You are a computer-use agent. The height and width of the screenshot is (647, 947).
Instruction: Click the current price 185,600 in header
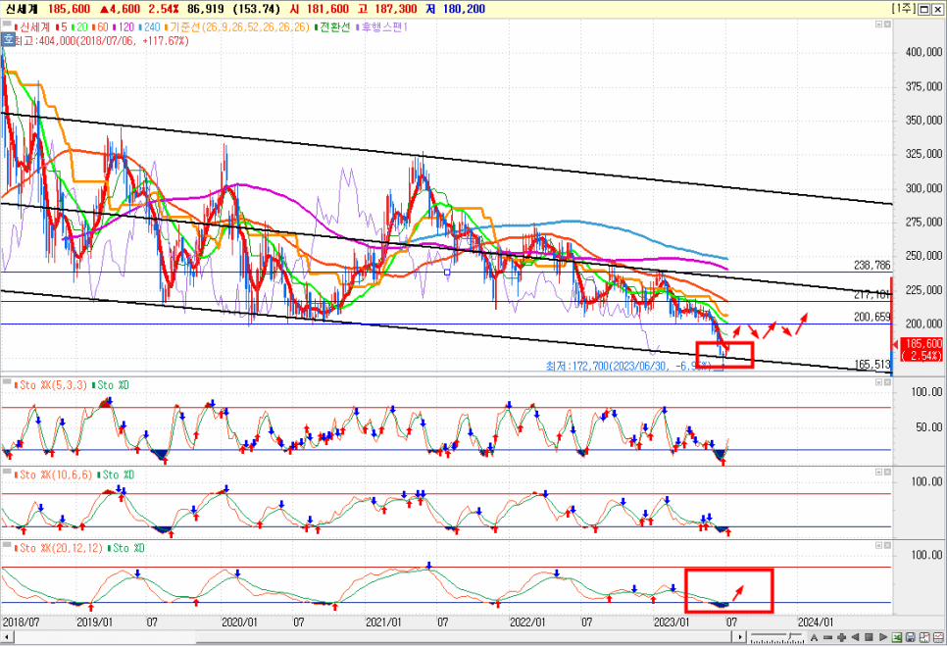click(69, 9)
